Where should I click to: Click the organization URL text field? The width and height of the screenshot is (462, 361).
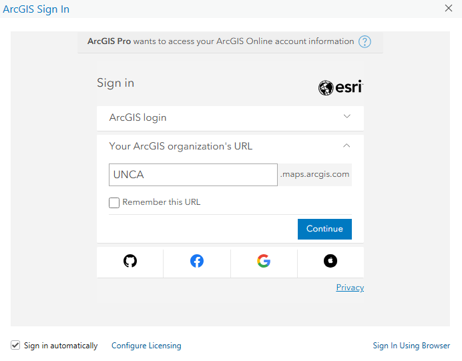point(193,175)
